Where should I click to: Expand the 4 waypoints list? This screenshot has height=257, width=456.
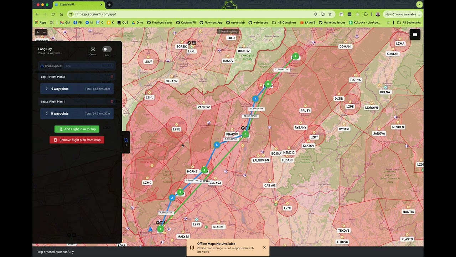(77, 89)
